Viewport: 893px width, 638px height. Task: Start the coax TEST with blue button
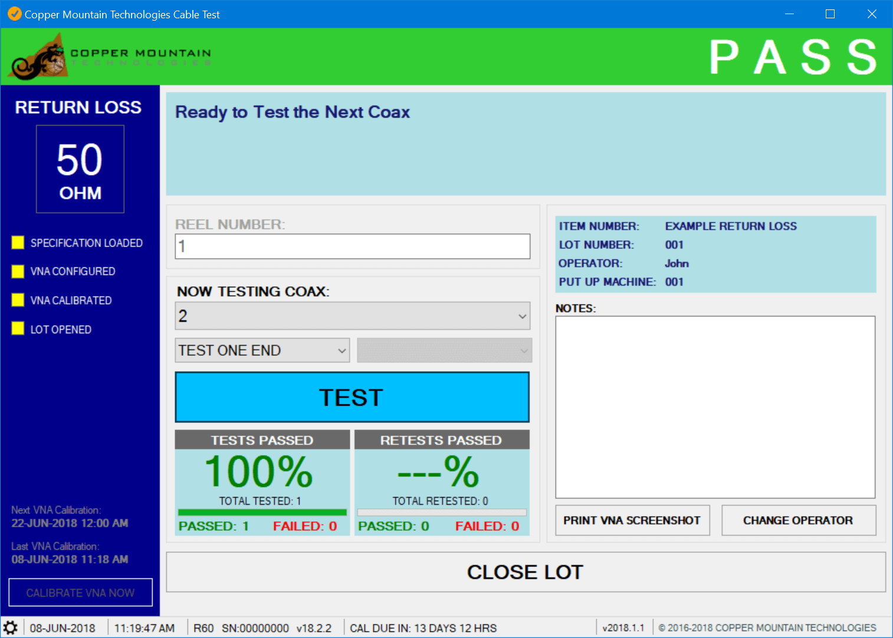tap(352, 397)
